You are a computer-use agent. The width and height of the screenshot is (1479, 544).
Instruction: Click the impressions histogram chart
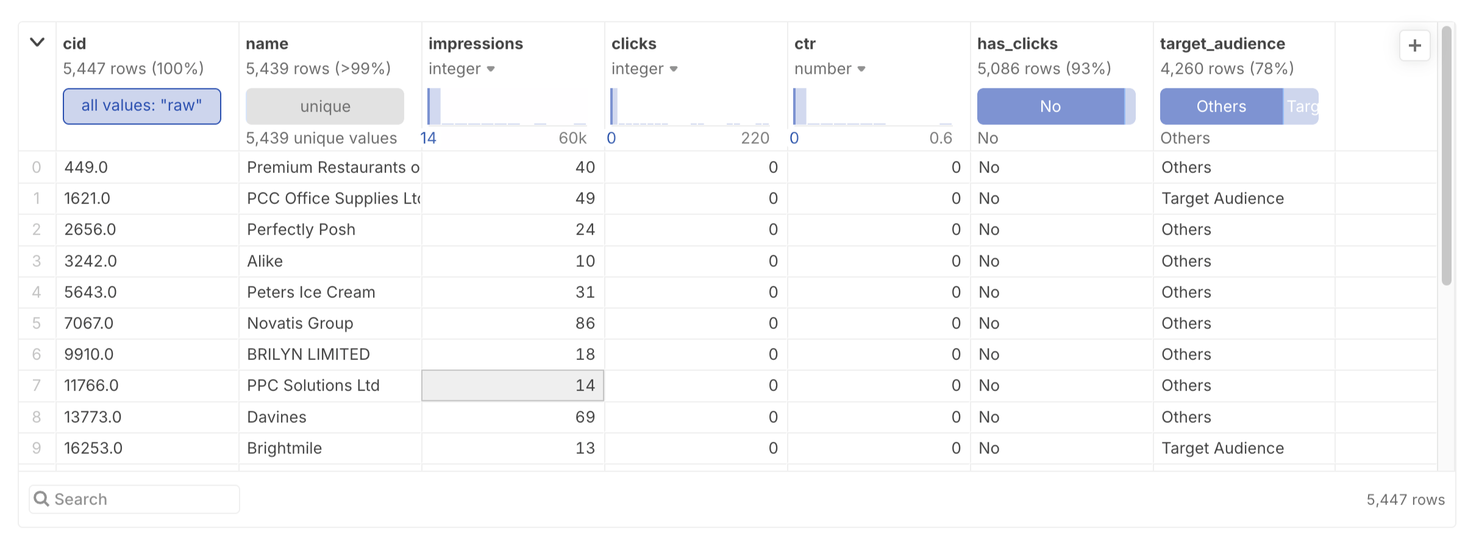pyautogui.click(x=507, y=107)
